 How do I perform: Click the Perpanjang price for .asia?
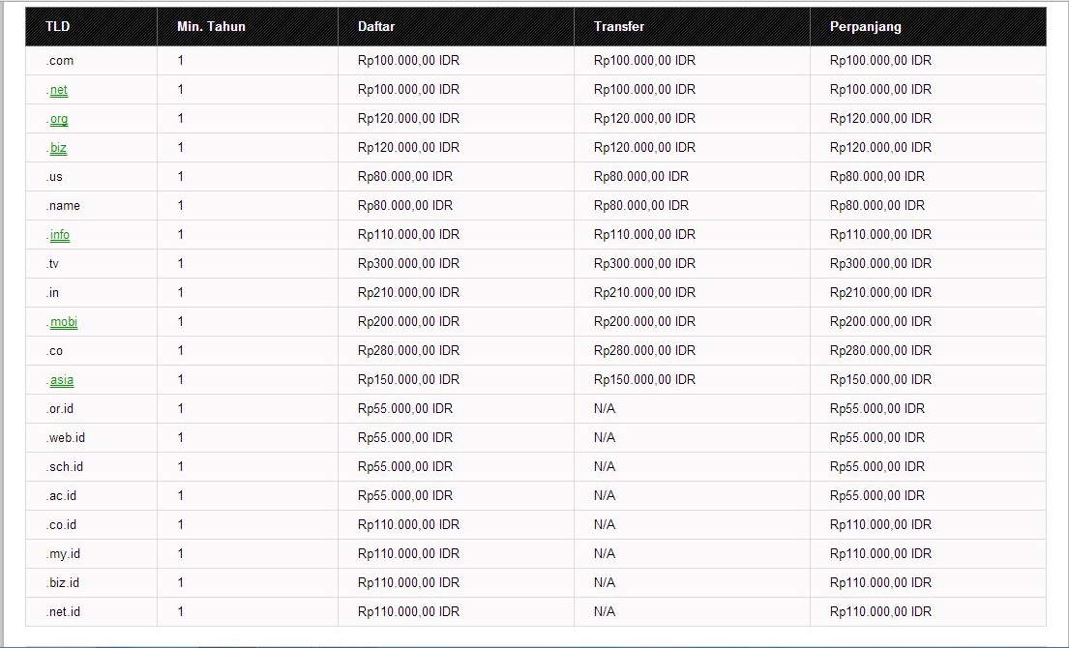[880, 380]
